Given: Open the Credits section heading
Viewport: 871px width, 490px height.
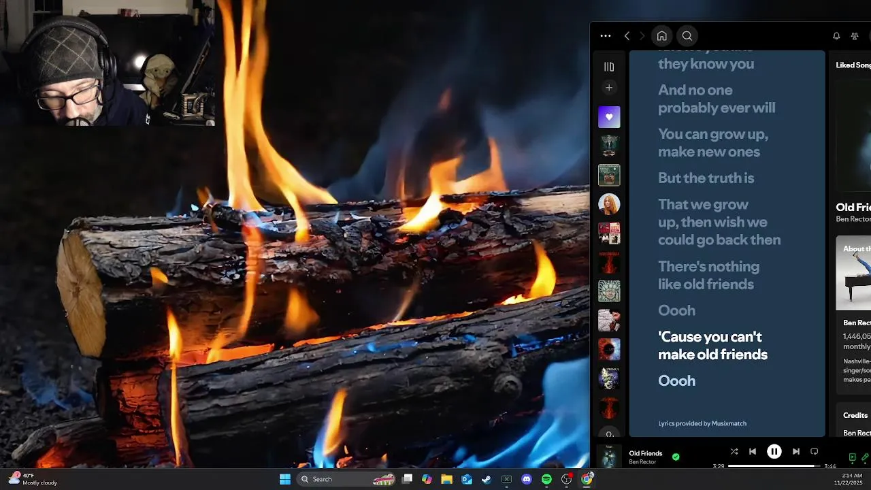Looking at the screenshot, I should tap(855, 415).
